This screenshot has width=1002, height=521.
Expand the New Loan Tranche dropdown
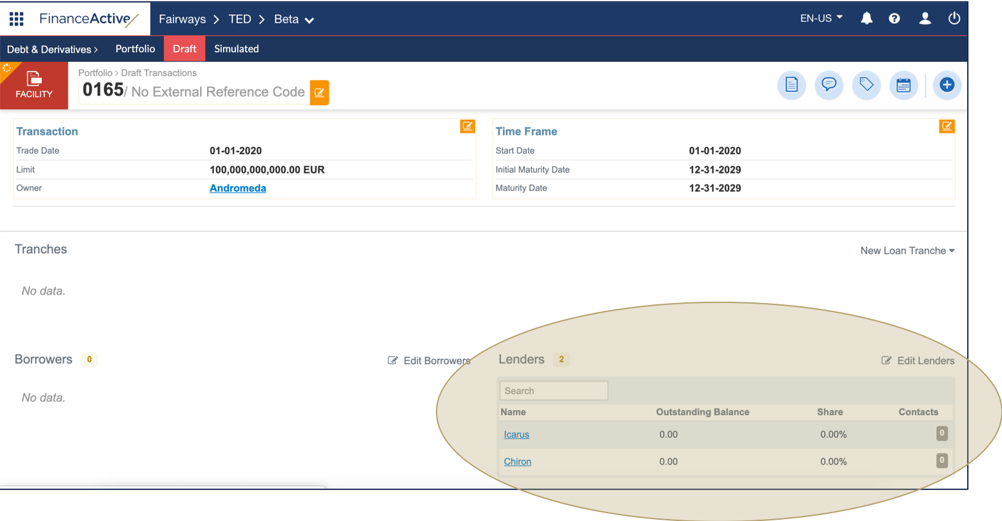pyautogui.click(x=907, y=251)
